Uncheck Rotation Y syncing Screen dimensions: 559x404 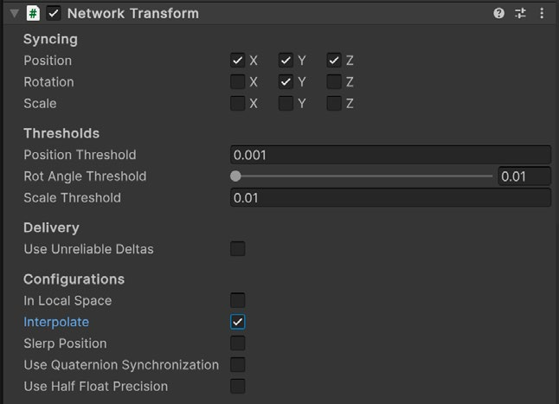pos(286,81)
